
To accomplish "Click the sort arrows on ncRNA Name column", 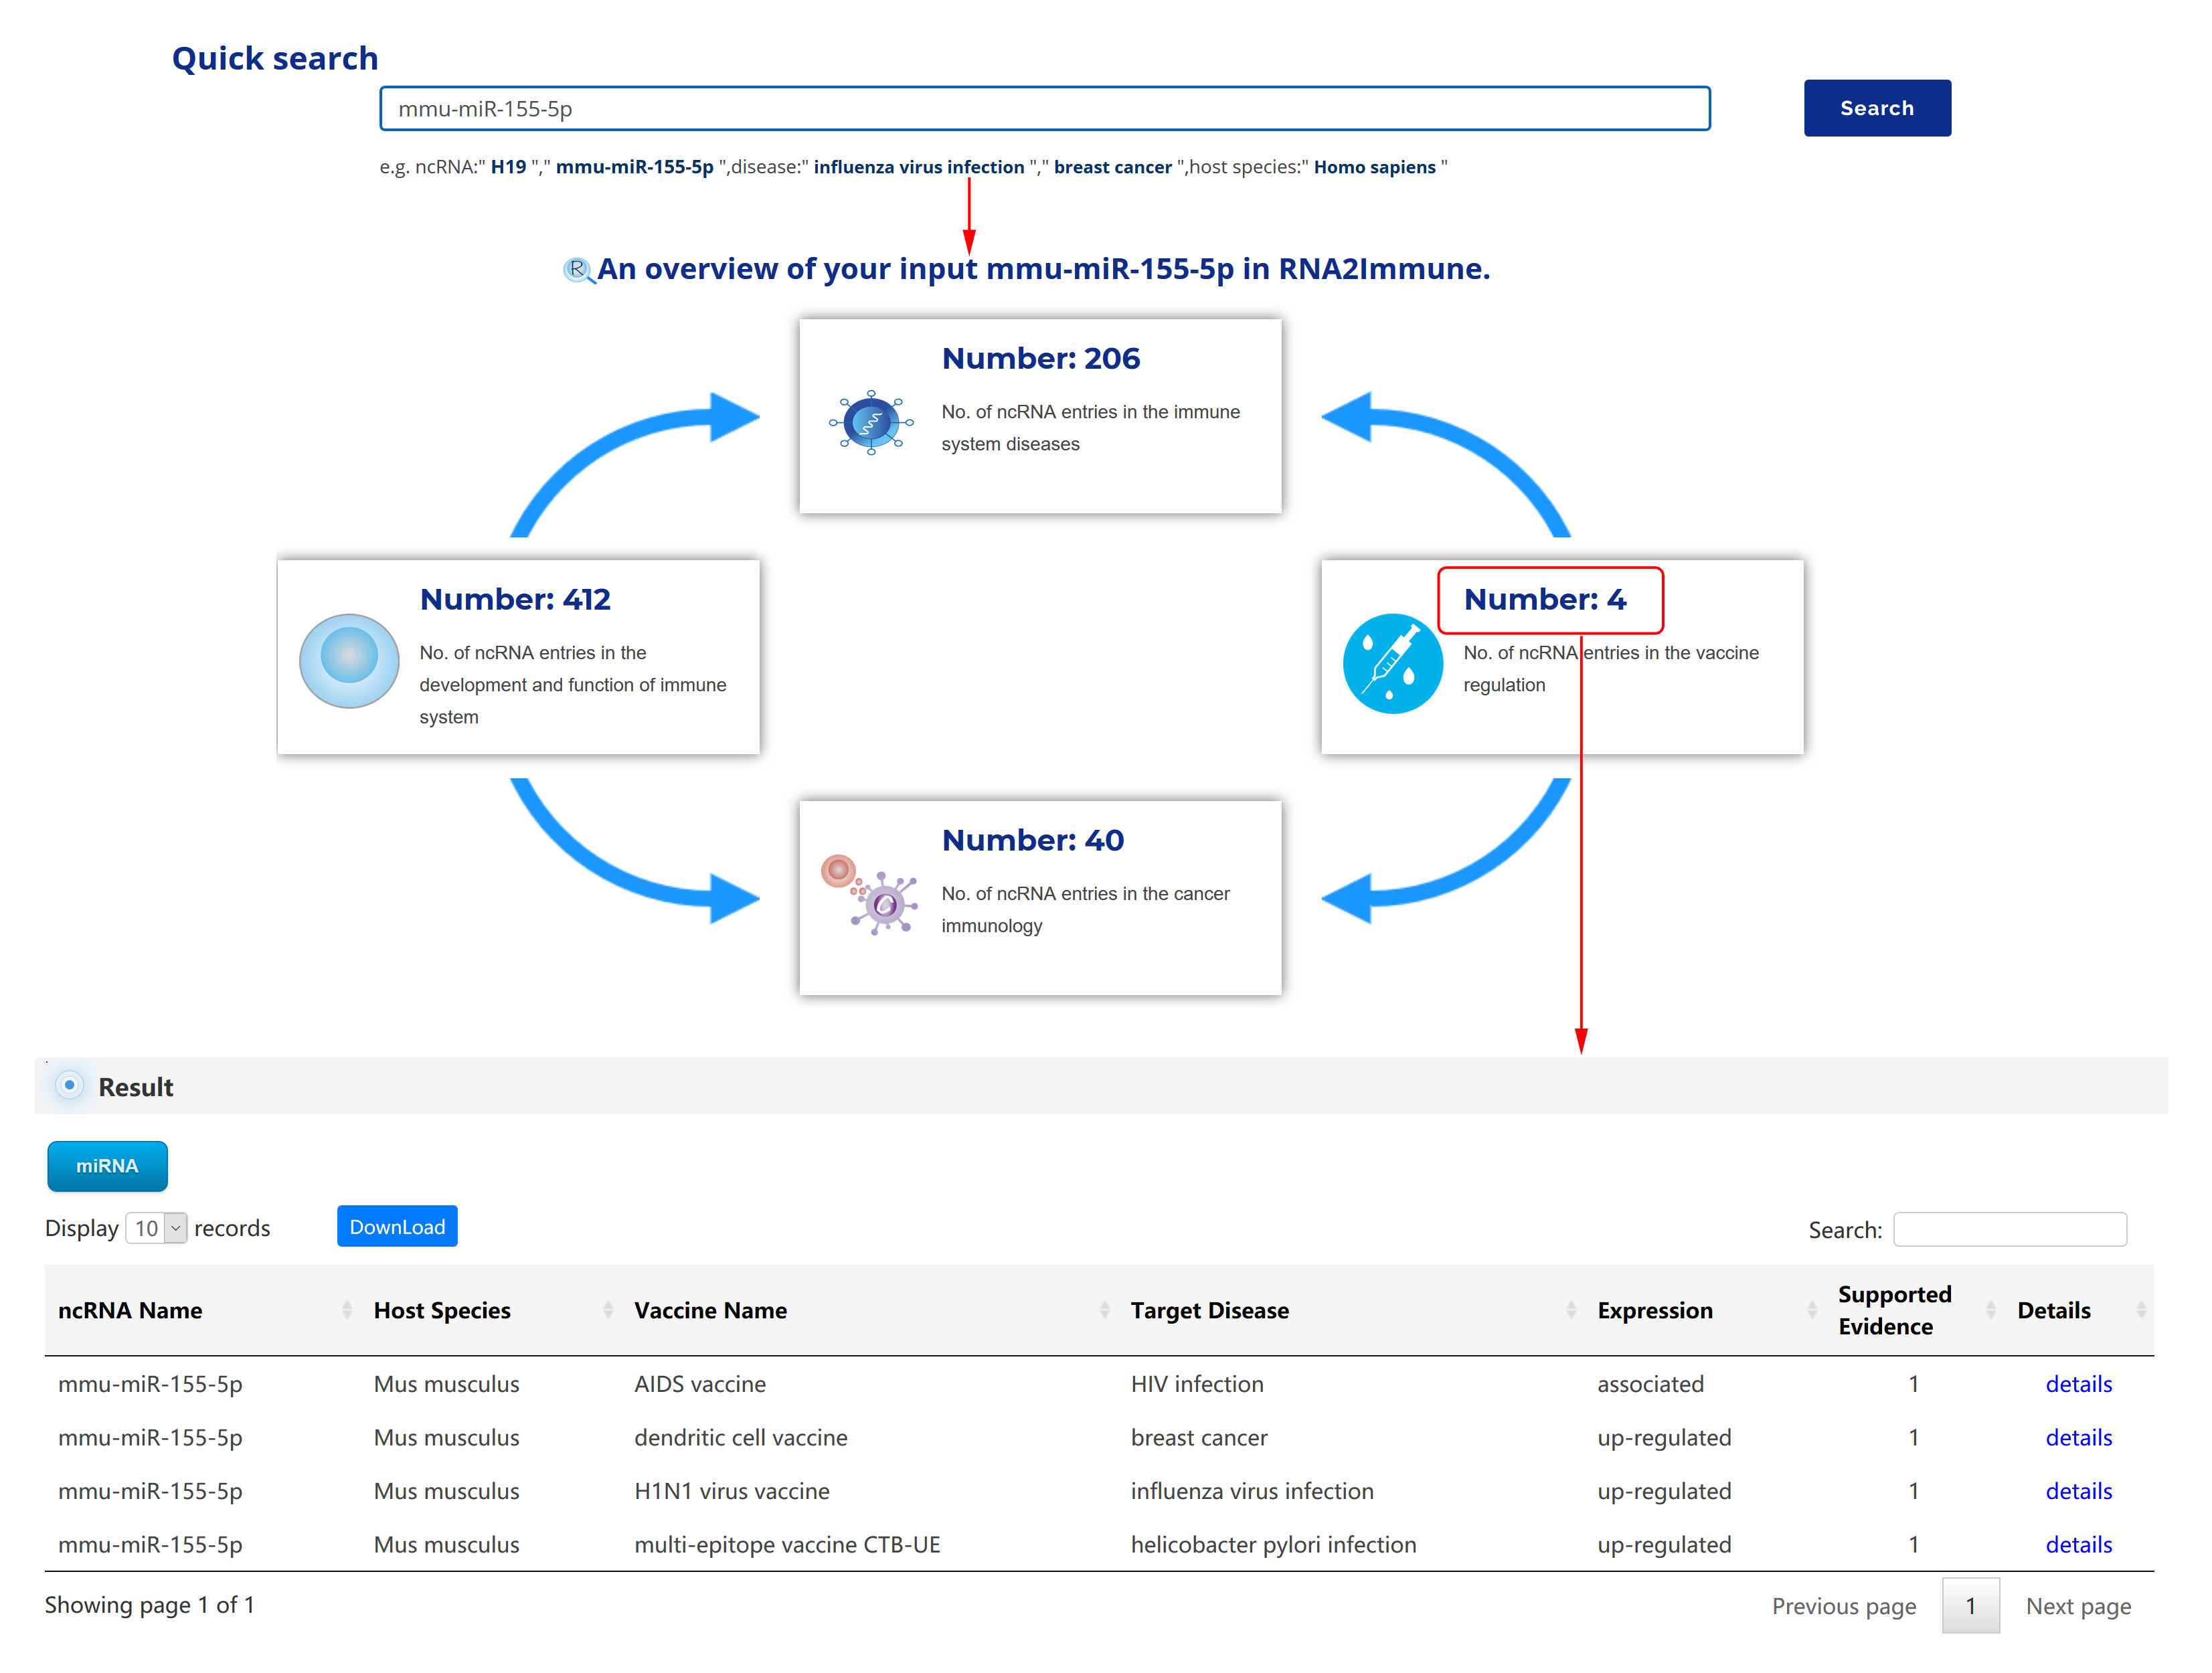I will click(x=347, y=1309).
